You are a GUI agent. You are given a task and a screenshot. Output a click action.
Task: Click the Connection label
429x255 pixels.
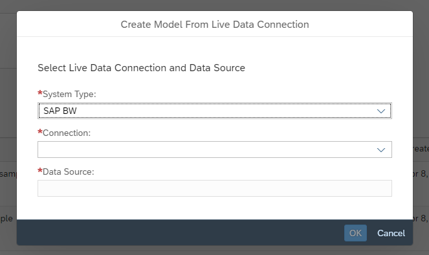67,133
